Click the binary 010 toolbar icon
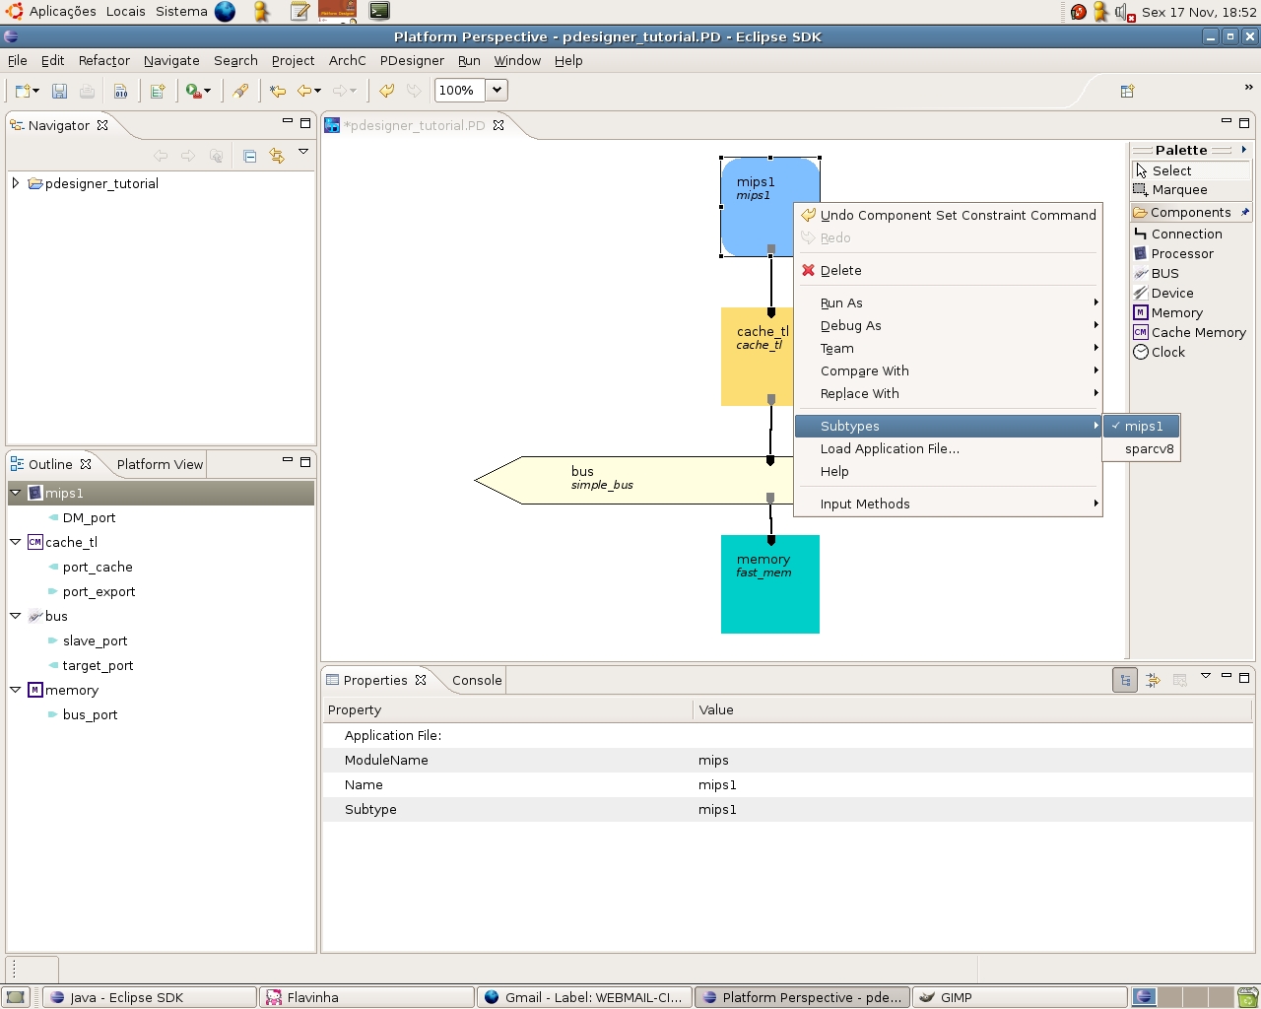The width and height of the screenshot is (1261, 1009). [x=120, y=91]
